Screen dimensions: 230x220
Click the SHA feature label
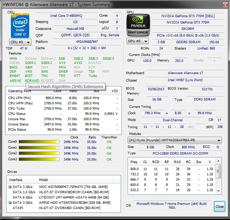(62, 81)
